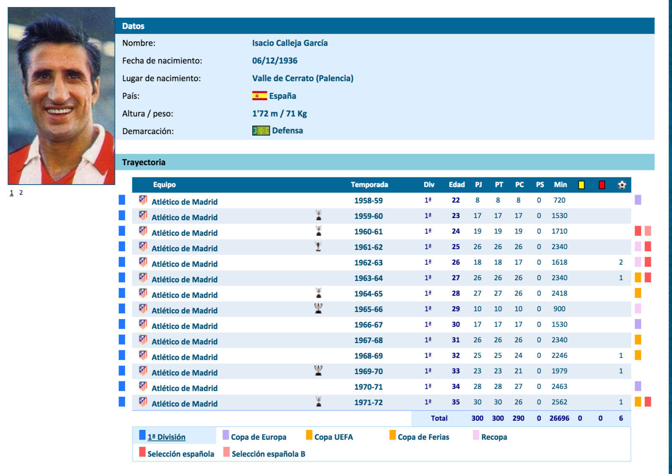Select Copa de Ferias in the legend
672x474 pixels.
tap(423, 437)
